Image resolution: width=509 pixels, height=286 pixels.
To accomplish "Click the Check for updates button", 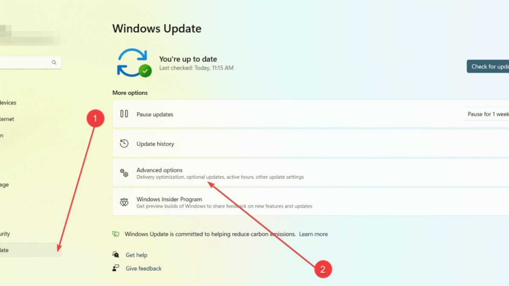I will (x=492, y=66).
